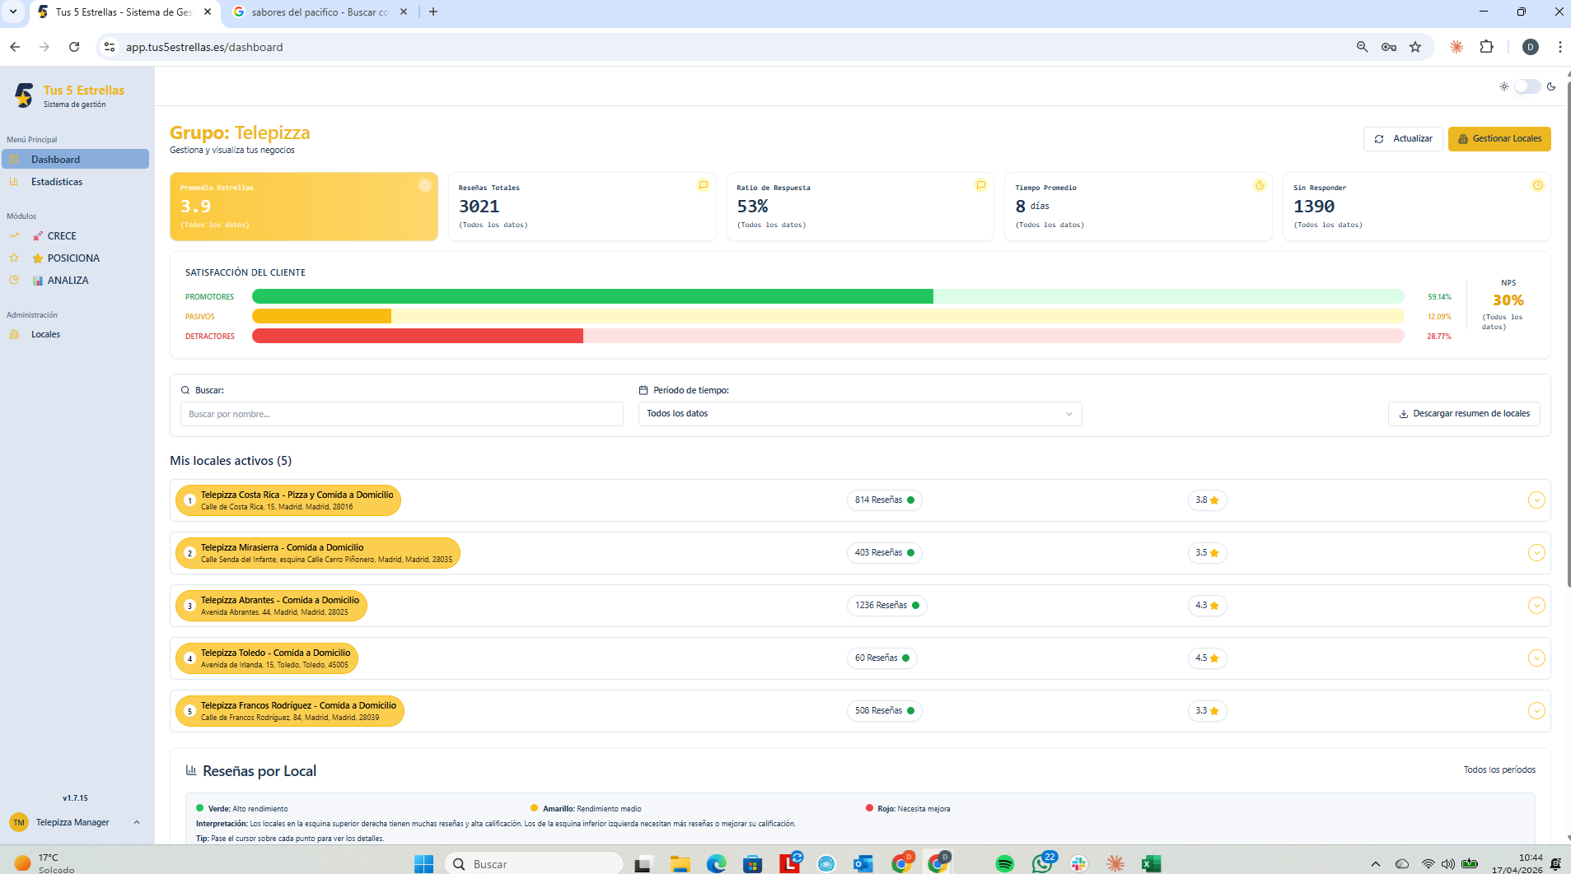Open the password manager key icon

[1389, 47]
